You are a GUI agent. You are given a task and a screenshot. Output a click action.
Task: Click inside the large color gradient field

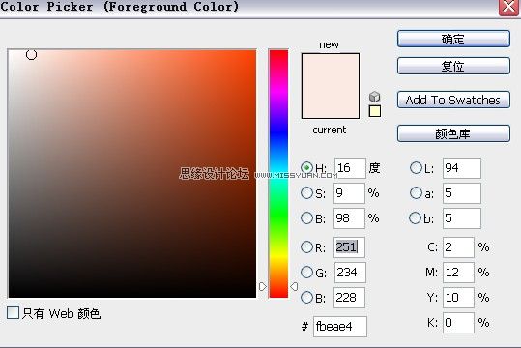[x=131, y=173]
